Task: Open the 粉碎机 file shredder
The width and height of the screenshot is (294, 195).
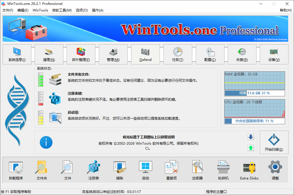Action: tap(223, 170)
